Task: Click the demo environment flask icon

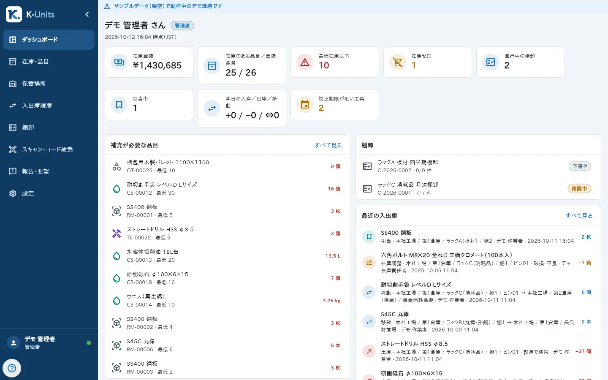Action: (107, 6)
